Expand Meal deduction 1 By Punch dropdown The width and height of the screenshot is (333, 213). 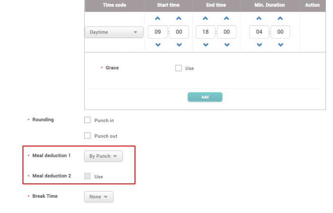103,156
